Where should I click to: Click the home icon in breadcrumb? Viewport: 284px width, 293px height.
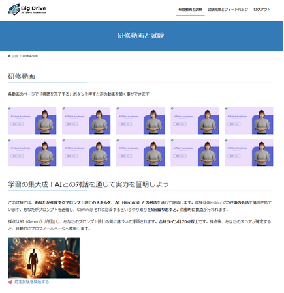[9, 56]
